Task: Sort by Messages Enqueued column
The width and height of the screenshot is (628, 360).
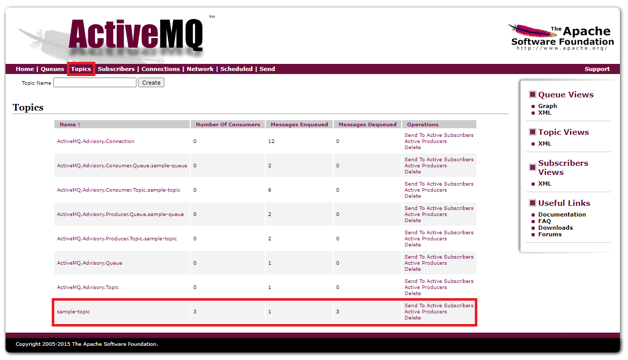Action: (299, 124)
